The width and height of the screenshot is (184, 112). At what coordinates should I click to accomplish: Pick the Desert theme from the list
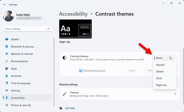[x=160, y=71]
